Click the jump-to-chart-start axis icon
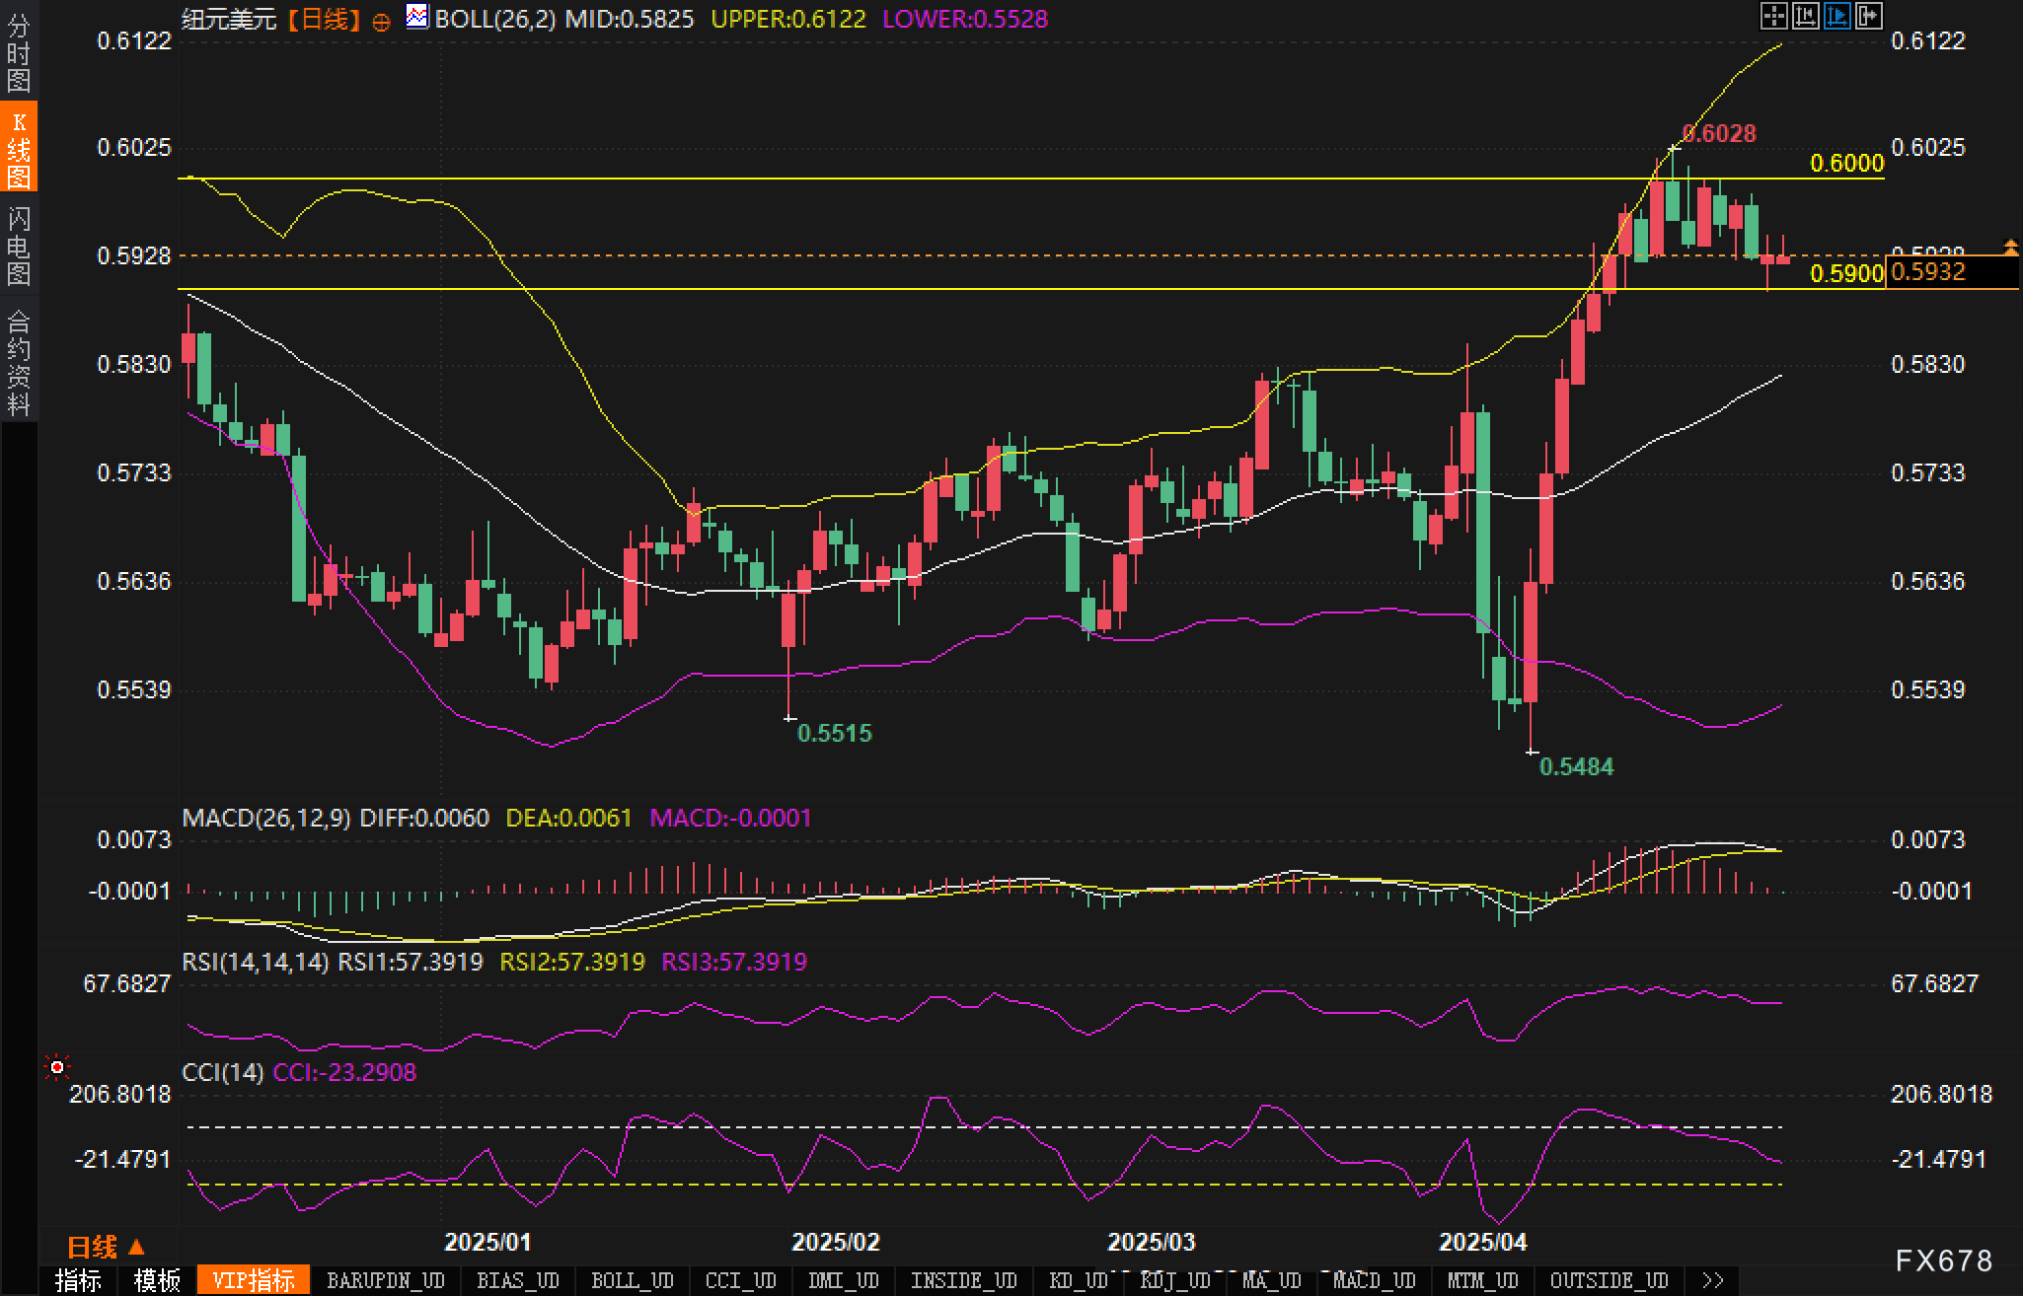This screenshot has width=2023, height=1296. 1805,16
